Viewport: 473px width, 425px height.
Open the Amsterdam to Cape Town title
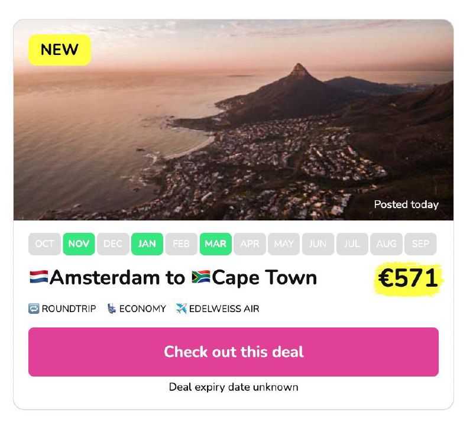173,277
